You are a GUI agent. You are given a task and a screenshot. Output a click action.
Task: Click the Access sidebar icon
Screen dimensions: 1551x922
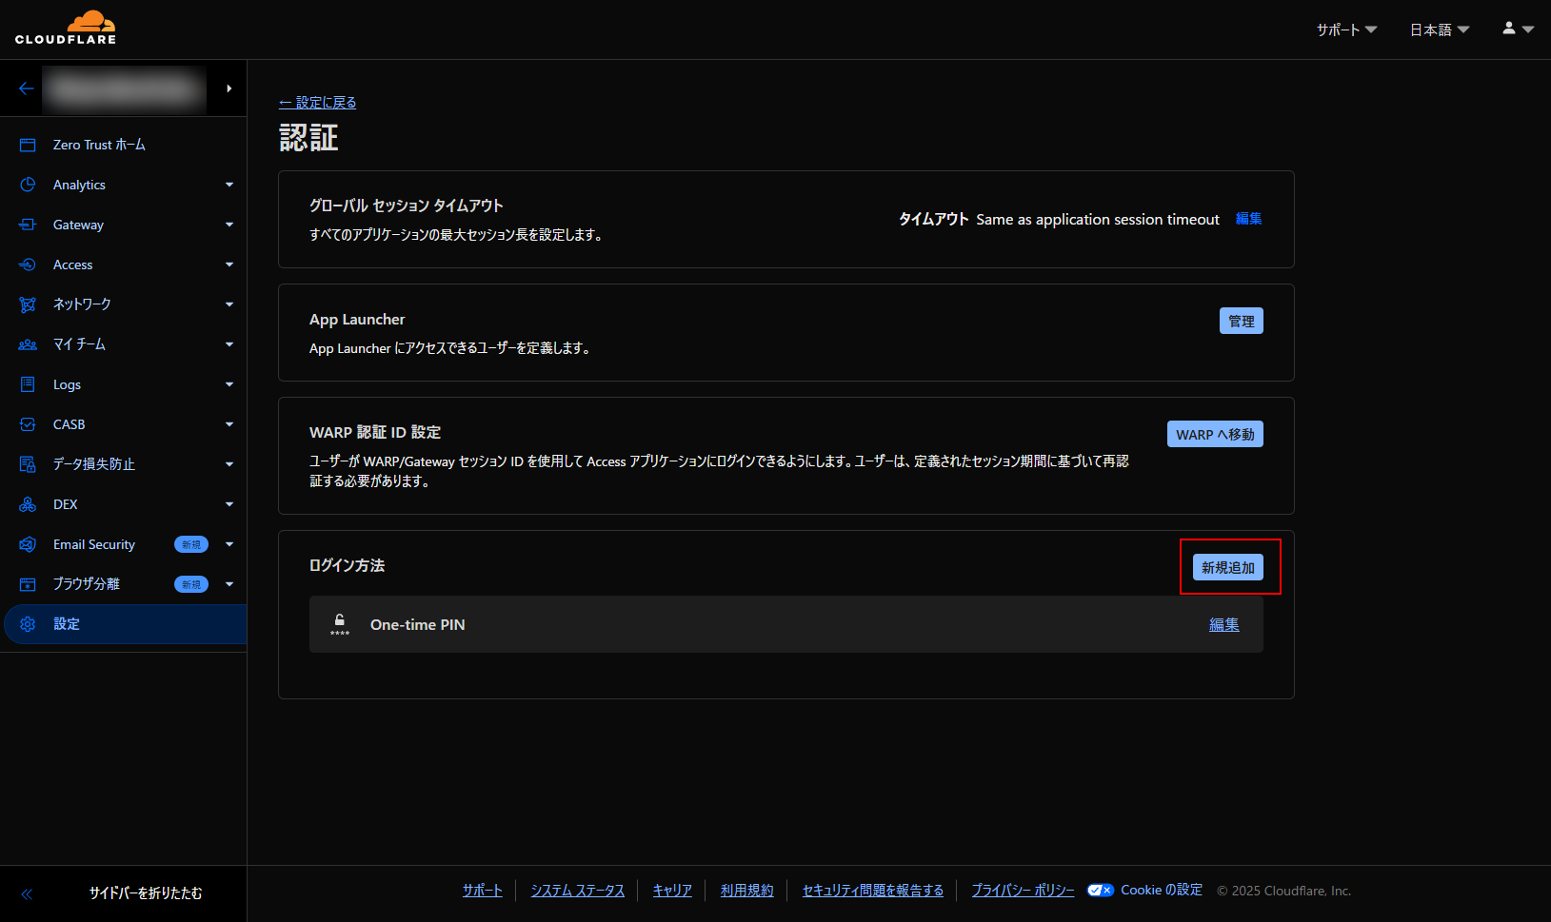click(x=28, y=265)
